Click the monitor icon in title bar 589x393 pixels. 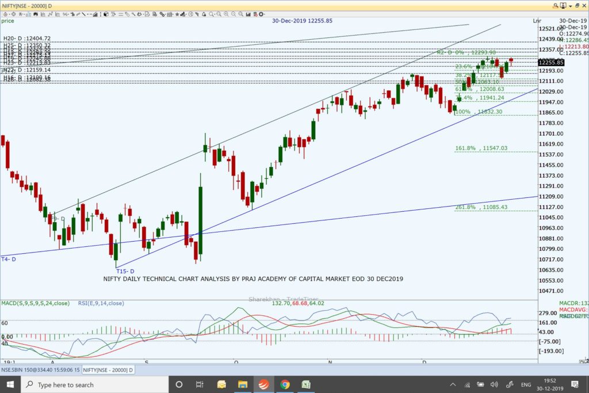point(563,6)
